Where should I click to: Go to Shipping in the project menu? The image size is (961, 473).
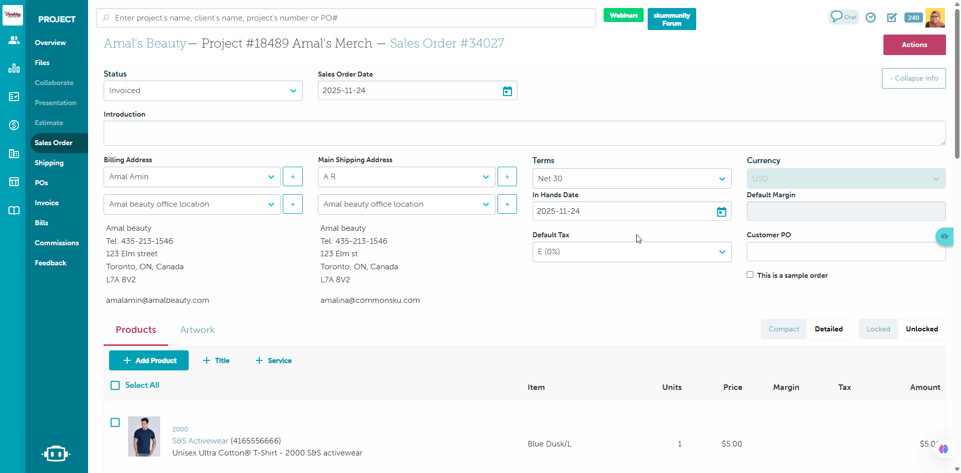tap(49, 163)
